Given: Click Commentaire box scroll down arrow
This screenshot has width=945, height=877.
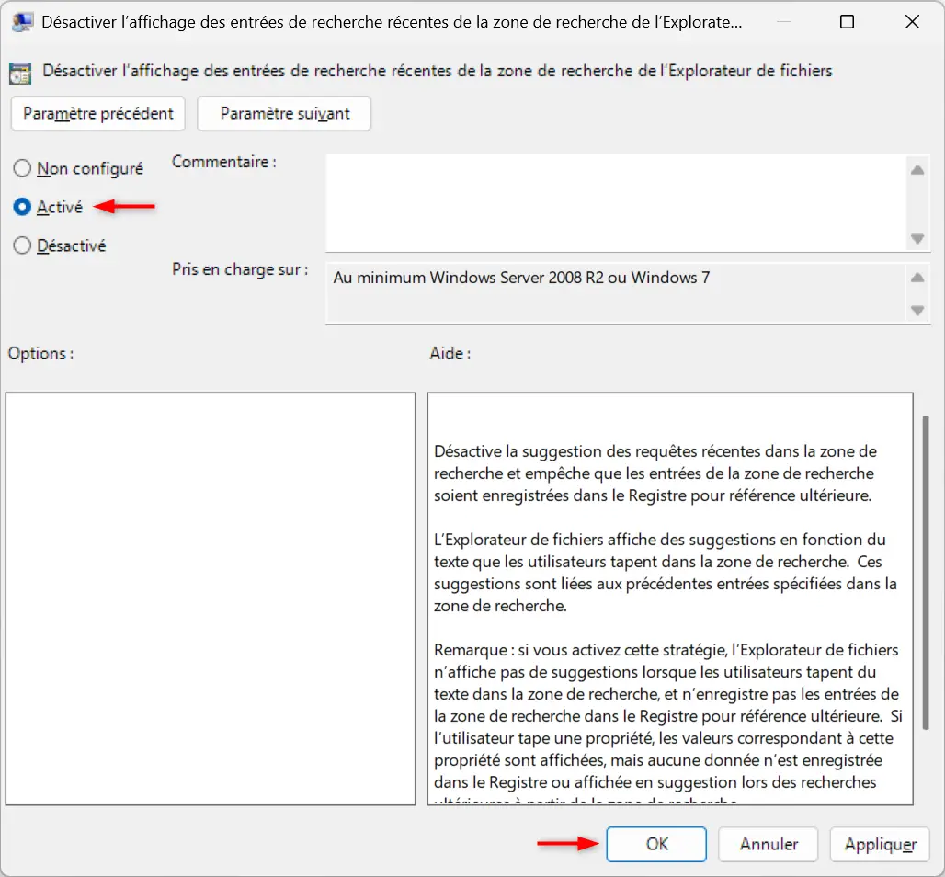Looking at the screenshot, I should point(917,239).
